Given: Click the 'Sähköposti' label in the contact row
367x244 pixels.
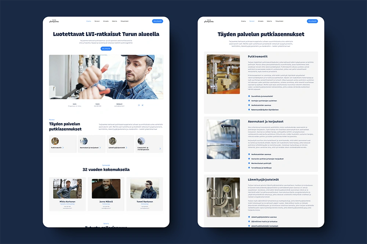Looking at the screenshot, I should pos(119,104).
